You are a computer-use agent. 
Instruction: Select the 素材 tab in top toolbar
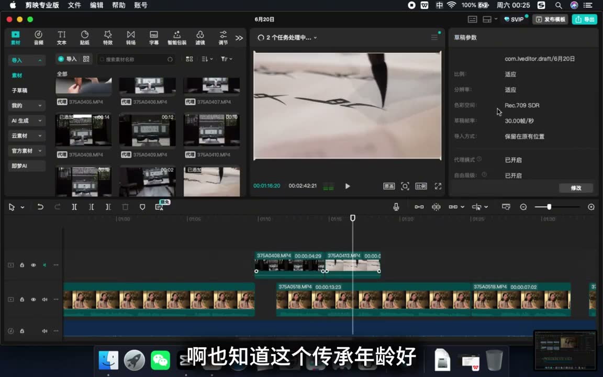[15, 38]
